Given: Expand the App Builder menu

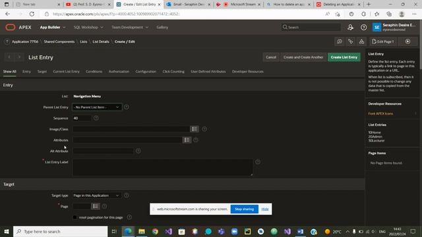Looking at the screenshot, I should (53, 27).
